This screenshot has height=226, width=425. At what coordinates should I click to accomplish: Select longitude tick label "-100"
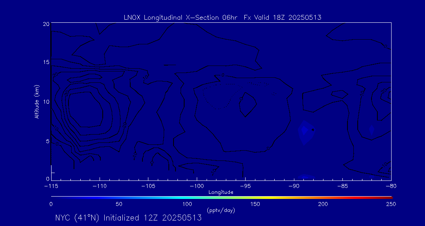(196, 187)
